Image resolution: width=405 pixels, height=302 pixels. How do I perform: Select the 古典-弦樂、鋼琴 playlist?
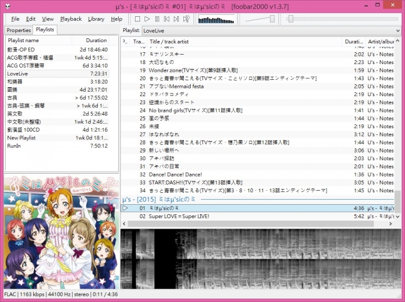point(57,106)
